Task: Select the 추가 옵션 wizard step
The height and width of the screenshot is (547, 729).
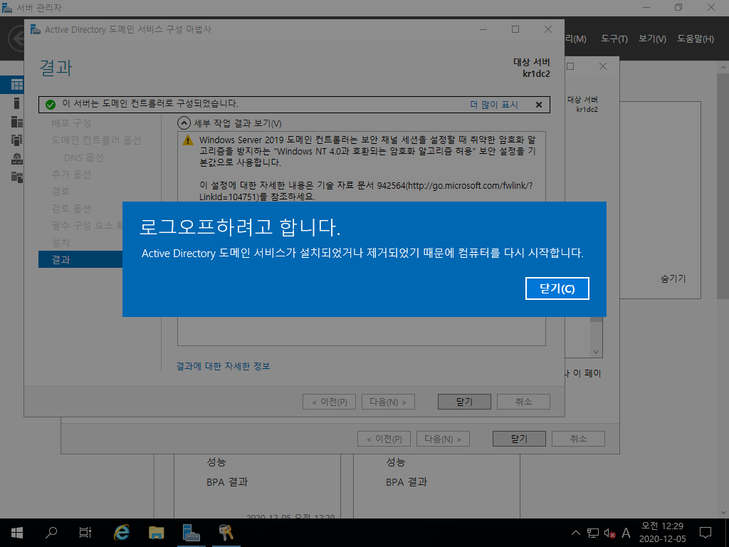Action: (71, 174)
